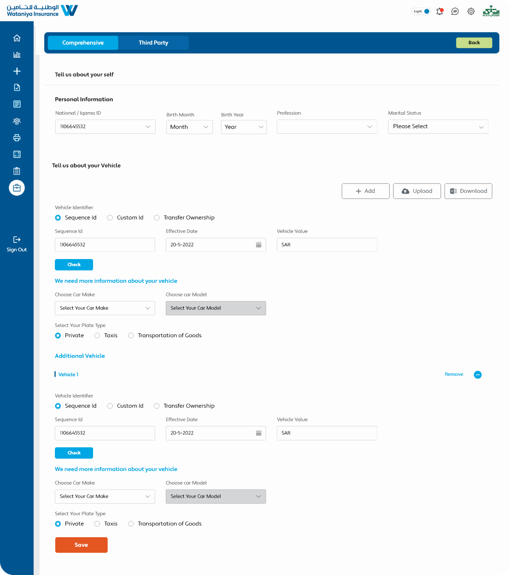Screen dimensions: 510x575
Task: Choose Vehicle 1 Taxis plate type
Action: [x=97, y=524]
